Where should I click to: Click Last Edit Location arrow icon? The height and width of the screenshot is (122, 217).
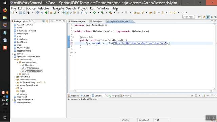point(171,13)
